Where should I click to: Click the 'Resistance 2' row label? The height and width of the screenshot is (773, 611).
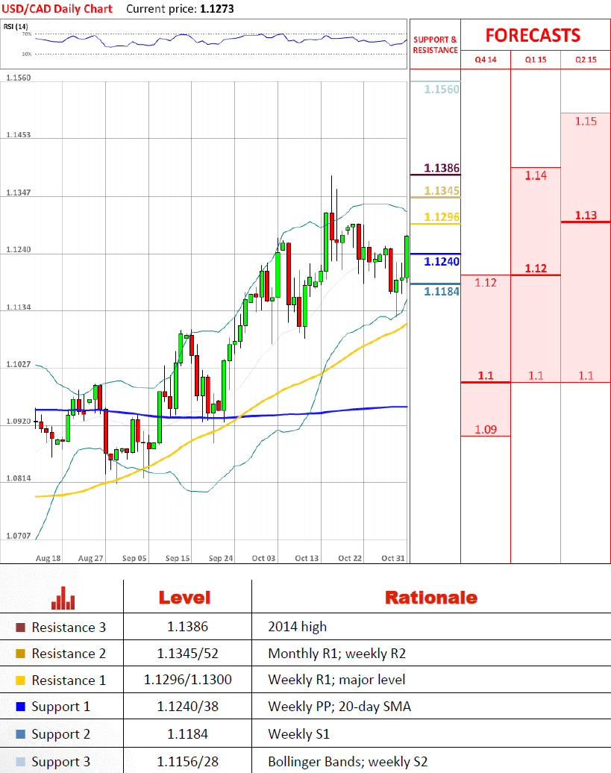tap(69, 654)
